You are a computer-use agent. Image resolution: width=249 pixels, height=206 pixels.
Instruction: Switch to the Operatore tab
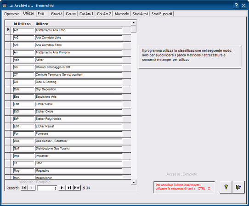(x=12, y=14)
